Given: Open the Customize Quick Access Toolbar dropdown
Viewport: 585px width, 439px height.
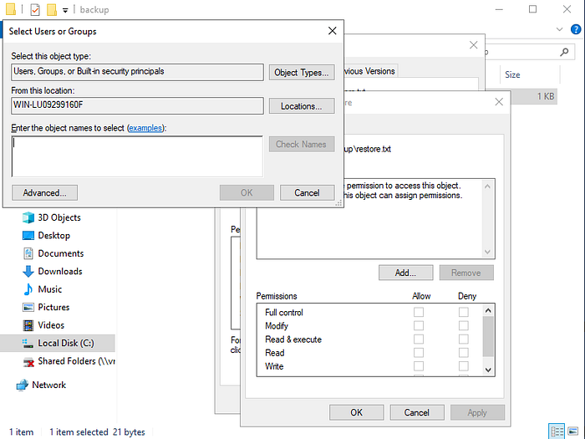Looking at the screenshot, I should click(65, 10).
